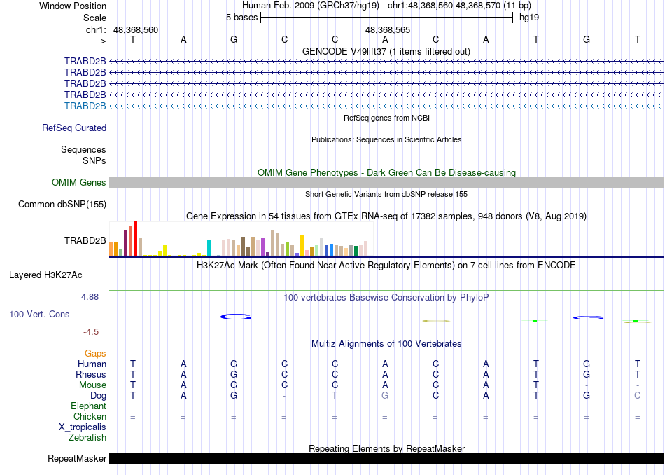The height and width of the screenshot is (475, 665).
Task: Select the "Zebrafish" alignment row label
Action: click(87, 437)
